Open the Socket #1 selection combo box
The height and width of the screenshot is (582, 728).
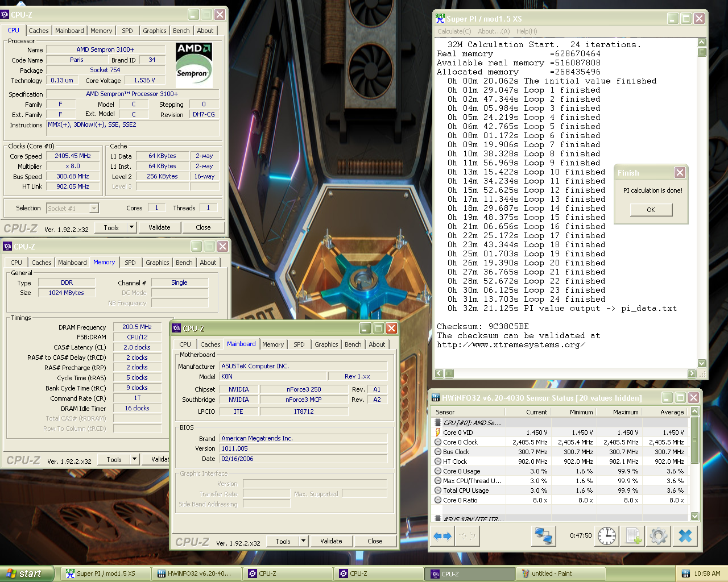point(72,209)
